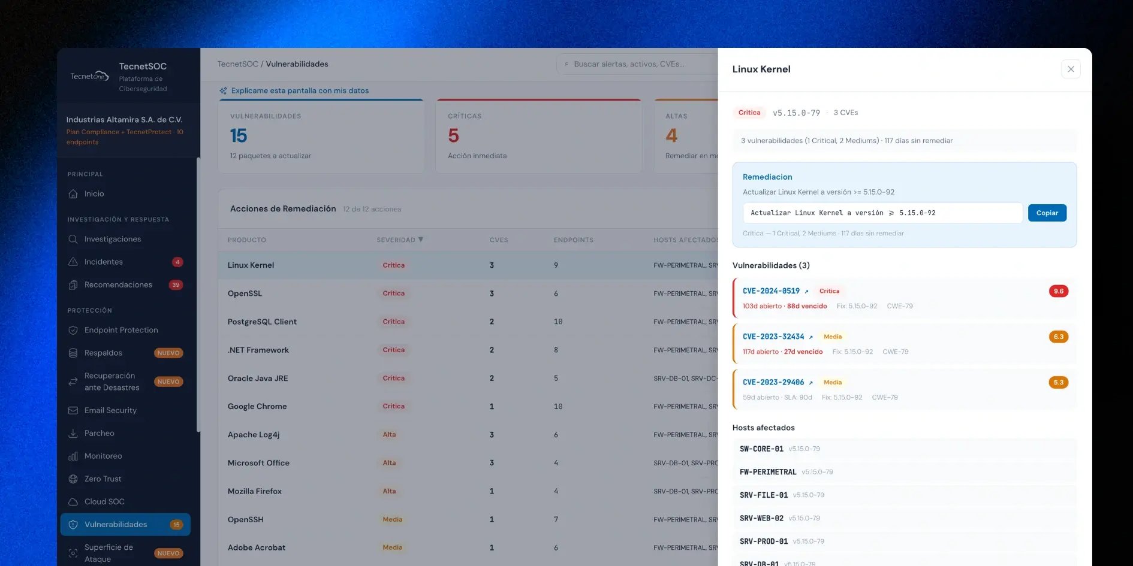Viewport: 1133px width, 566px height.
Task: Sort table by Severidad column arrow
Action: click(x=421, y=240)
